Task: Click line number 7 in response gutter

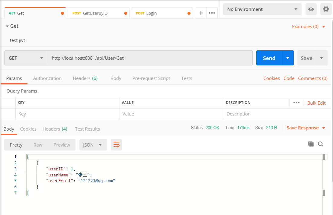Action: pos(15,192)
